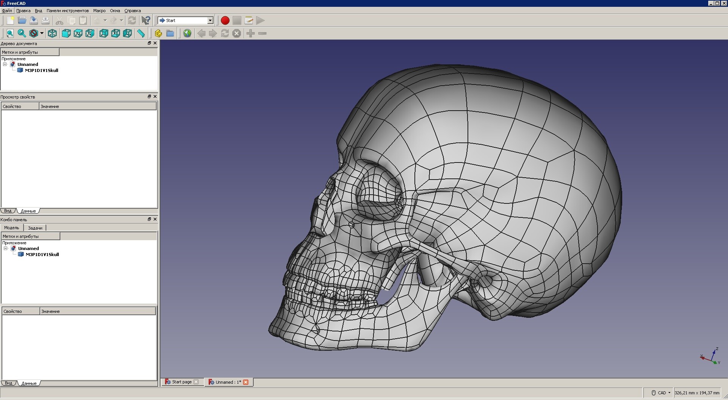
Task: Open the Start page tab
Action: [x=182, y=382]
